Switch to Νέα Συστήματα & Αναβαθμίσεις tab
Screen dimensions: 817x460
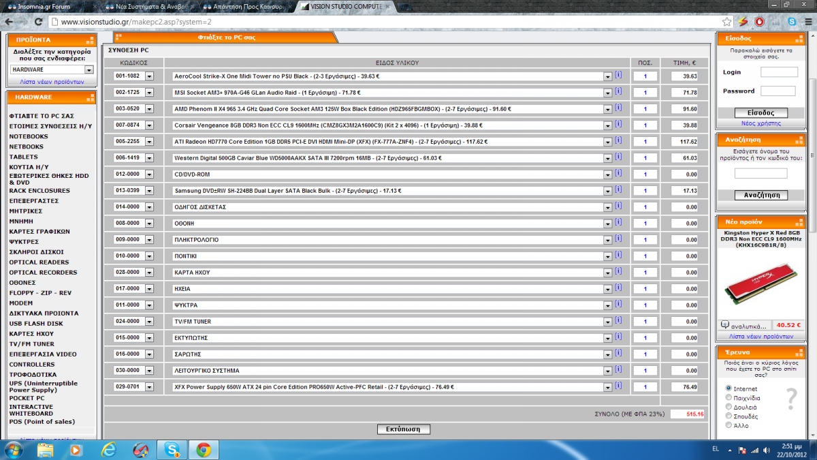[150, 5]
